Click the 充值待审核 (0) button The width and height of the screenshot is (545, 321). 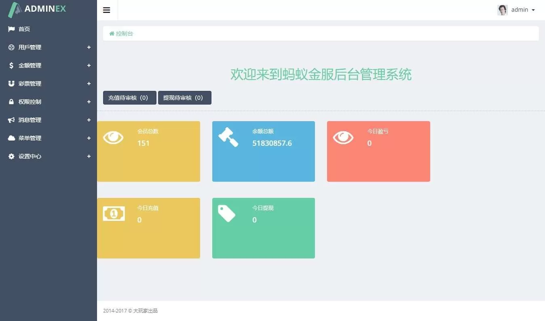[129, 98]
